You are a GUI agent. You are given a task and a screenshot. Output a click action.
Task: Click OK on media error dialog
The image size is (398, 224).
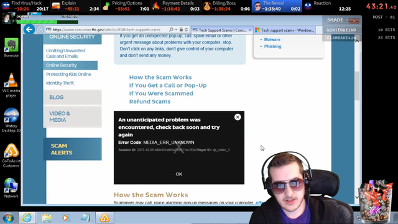click(179, 174)
